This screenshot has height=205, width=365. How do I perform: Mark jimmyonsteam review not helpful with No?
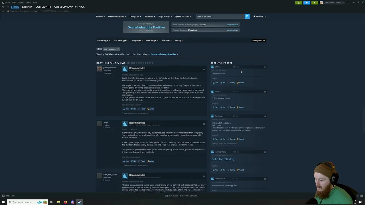(x=133, y=109)
